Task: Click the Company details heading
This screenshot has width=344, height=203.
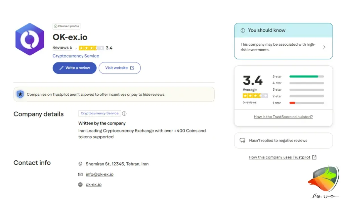Action: coord(39,114)
